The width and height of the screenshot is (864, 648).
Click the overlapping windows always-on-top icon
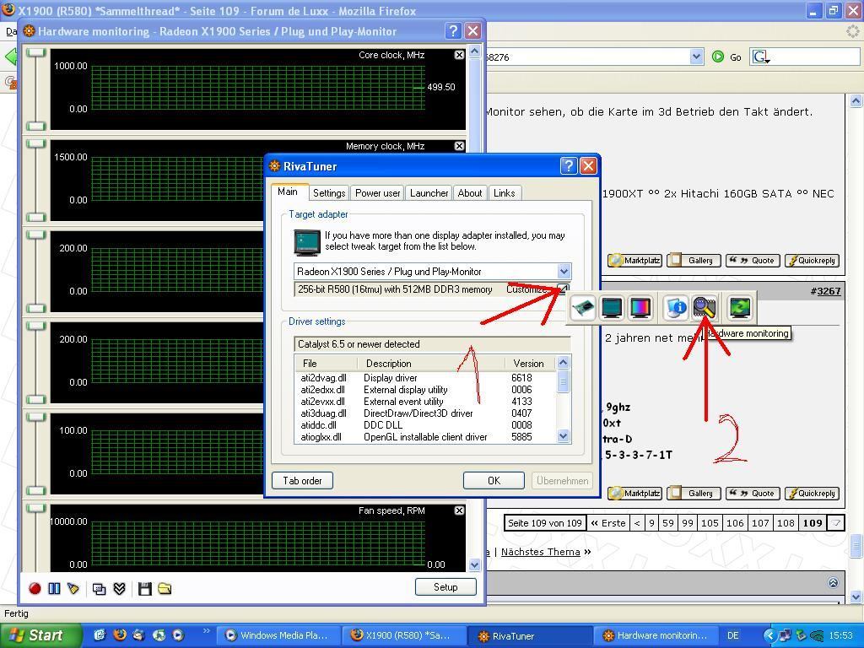tap(100, 589)
